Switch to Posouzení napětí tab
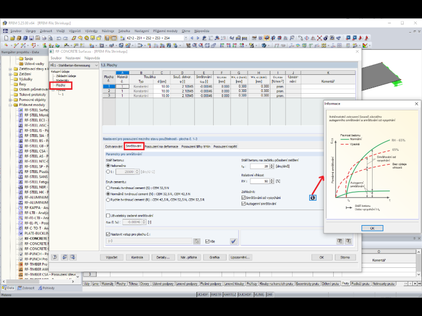This screenshot has width=422, height=316. (x=225, y=146)
